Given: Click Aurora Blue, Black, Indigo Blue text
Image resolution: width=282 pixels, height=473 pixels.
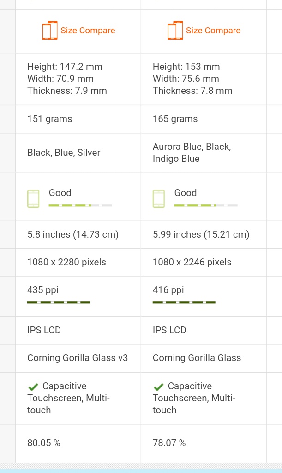Looking at the screenshot, I should [192, 153].
